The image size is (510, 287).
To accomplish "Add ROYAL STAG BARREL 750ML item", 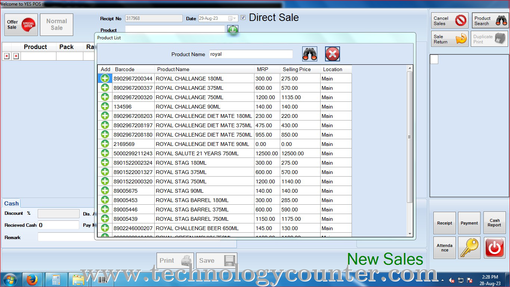I will pos(105,219).
